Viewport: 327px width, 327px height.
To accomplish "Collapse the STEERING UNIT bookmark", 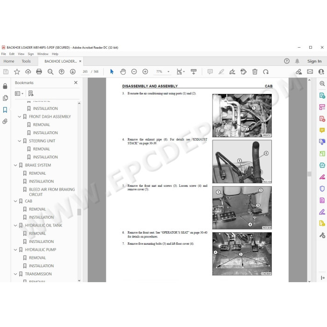I will [x=20, y=141].
